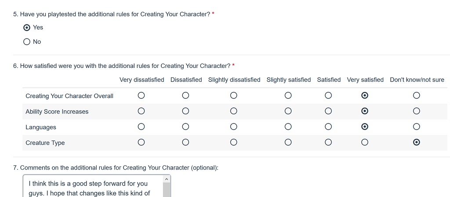Rate Creature Type as Very dissatisfied
Viewport: 450px width, 197px height.
coord(141,142)
